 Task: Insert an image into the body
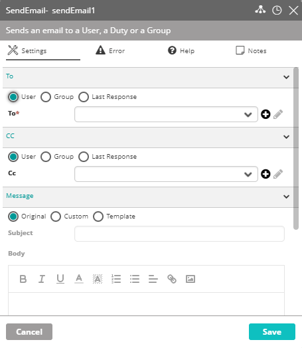(x=190, y=279)
